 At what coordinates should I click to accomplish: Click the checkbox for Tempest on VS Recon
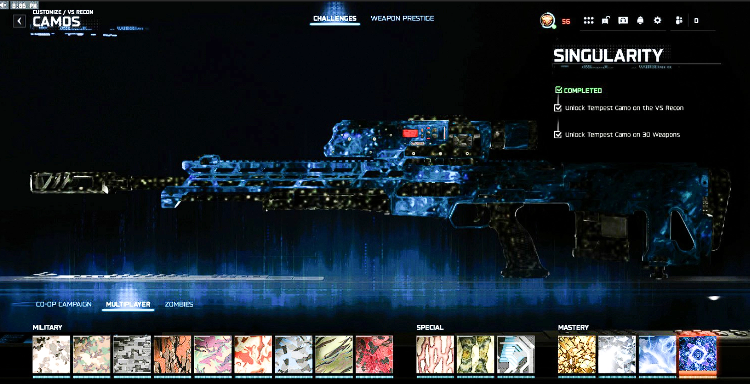[x=558, y=108]
